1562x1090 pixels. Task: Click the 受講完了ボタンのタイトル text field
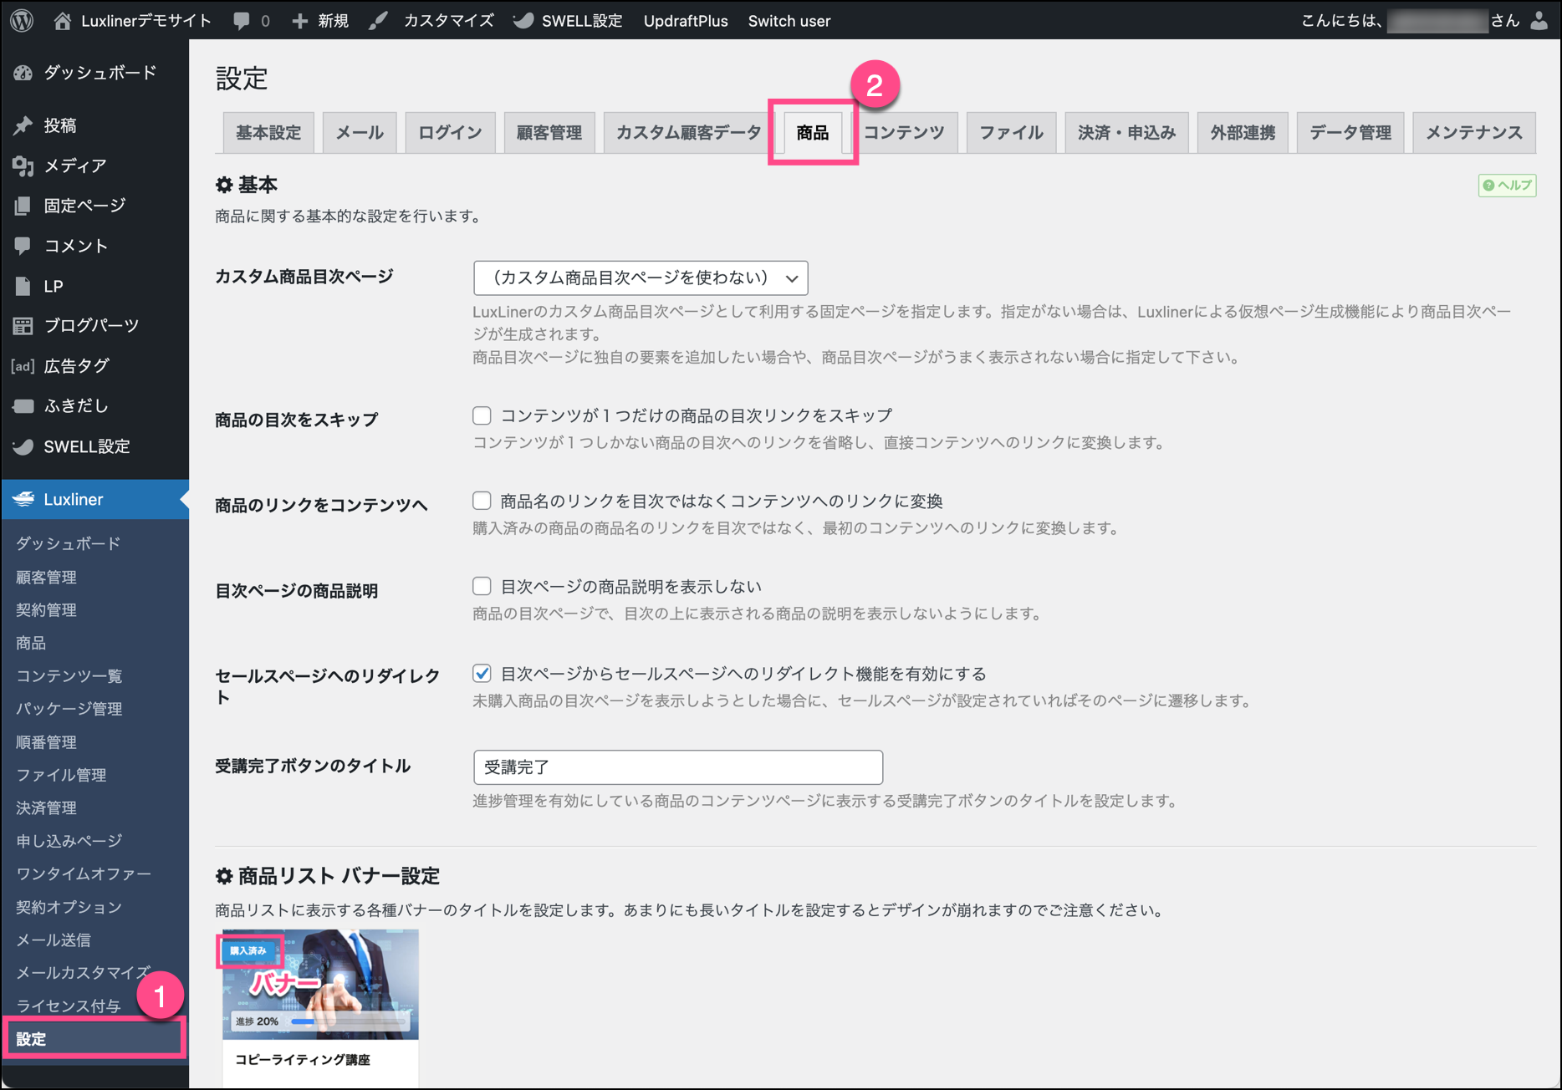click(x=677, y=767)
